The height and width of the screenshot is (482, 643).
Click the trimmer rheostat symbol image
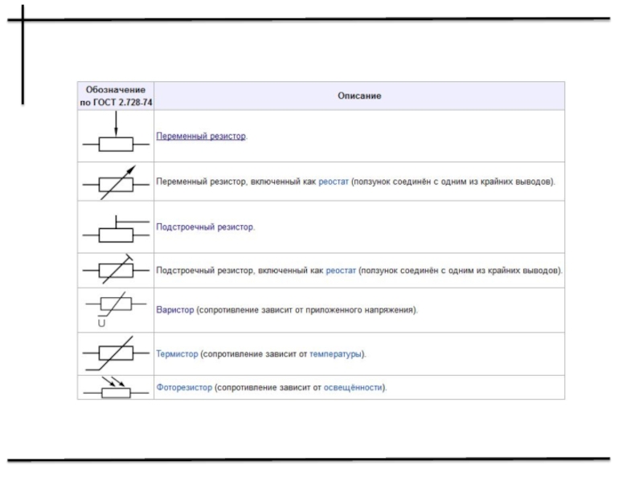(x=116, y=271)
